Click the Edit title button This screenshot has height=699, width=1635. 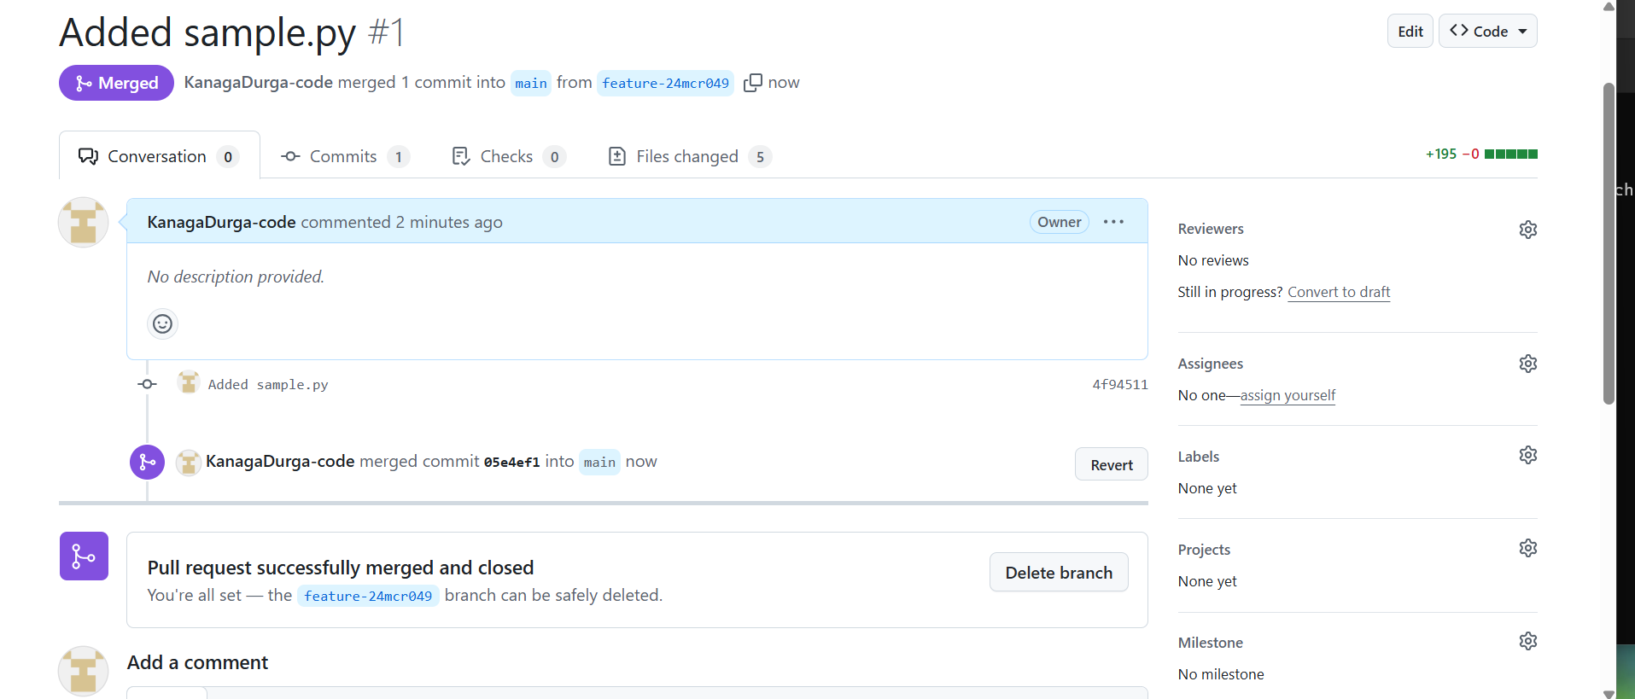click(1410, 32)
